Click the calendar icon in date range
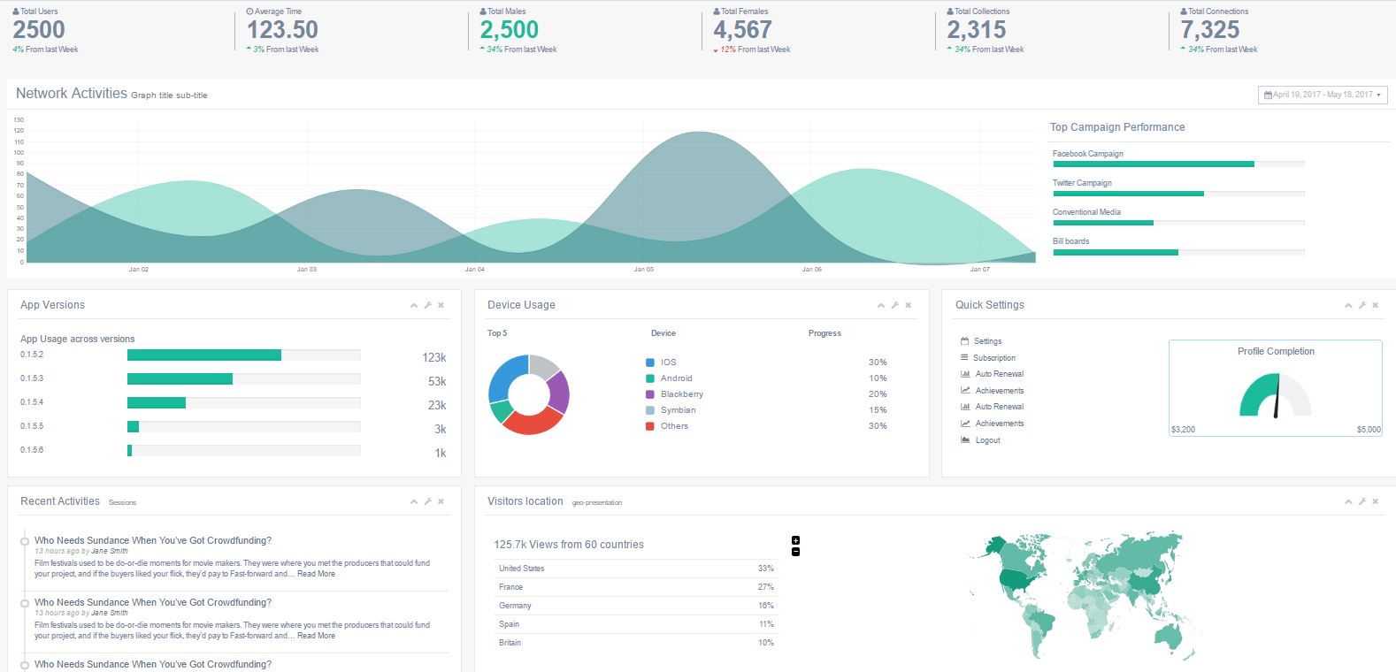The height and width of the screenshot is (672, 1396). pyautogui.click(x=1268, y=95)
